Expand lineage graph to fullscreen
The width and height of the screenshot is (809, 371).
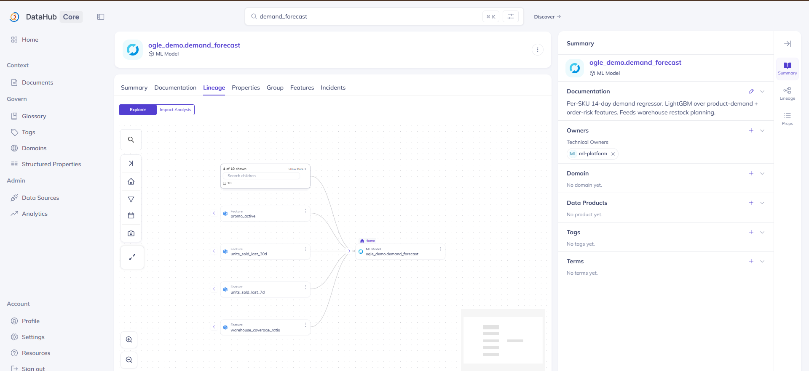click(132, 257)
